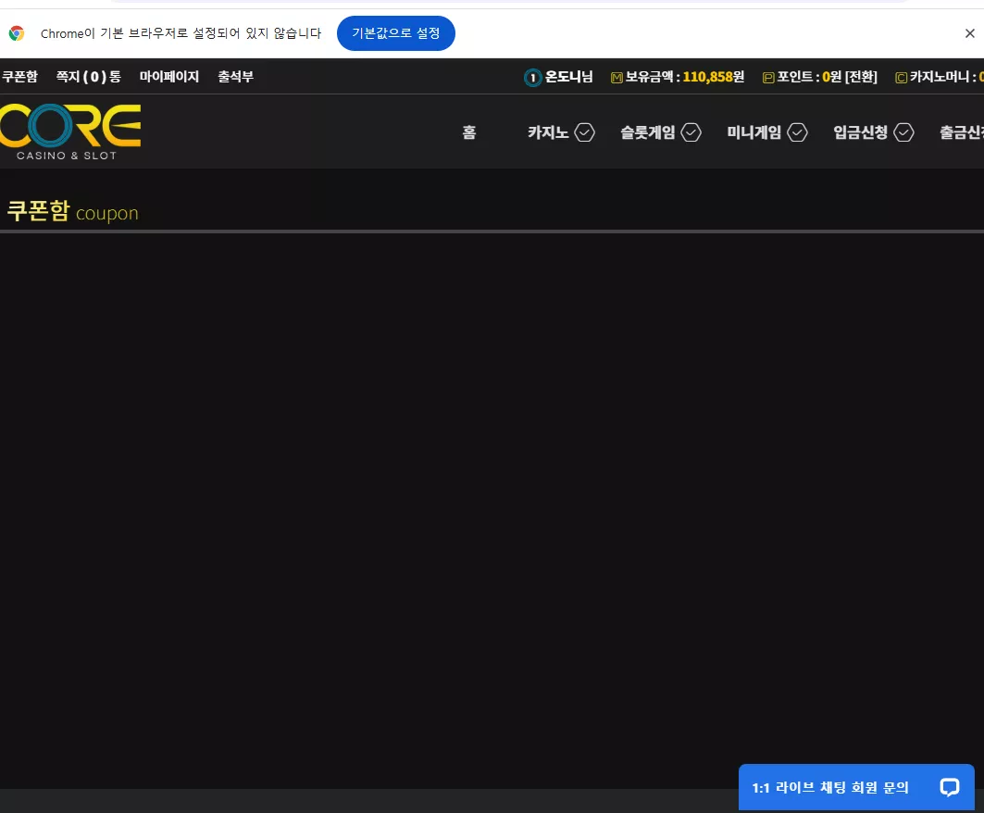Viewport: 984px width, 813px height.
Task: Expand the 미니게임 check-circle icon
Action: click(797, 132)
